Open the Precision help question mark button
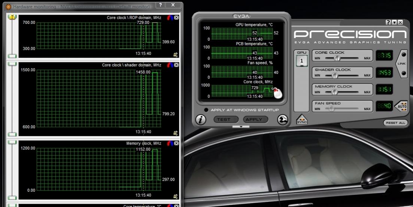 388,22
